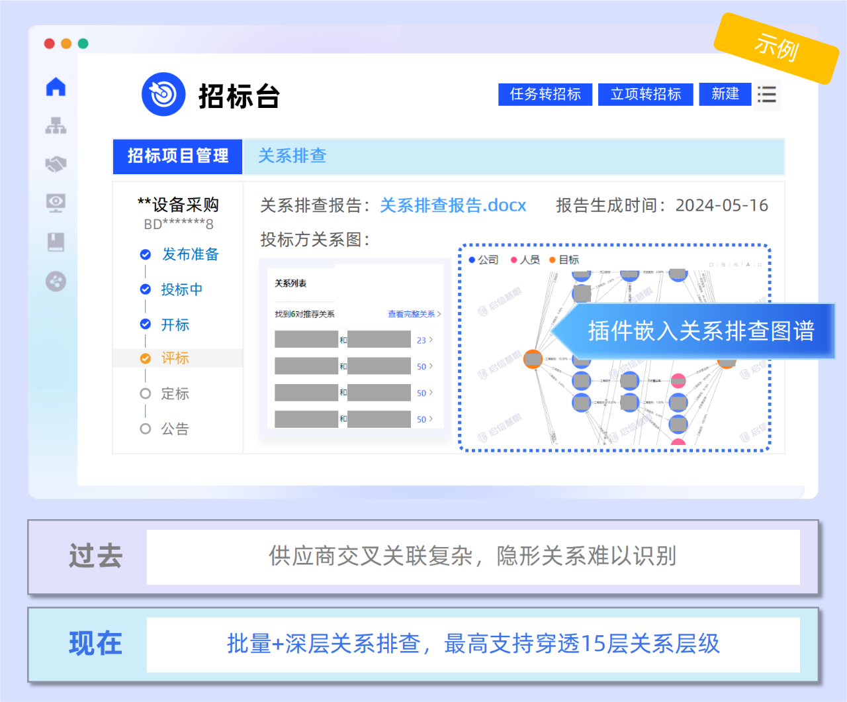Select the home icon in the left sidebar
The image size is (847, 702).
(x=56, y=86)
